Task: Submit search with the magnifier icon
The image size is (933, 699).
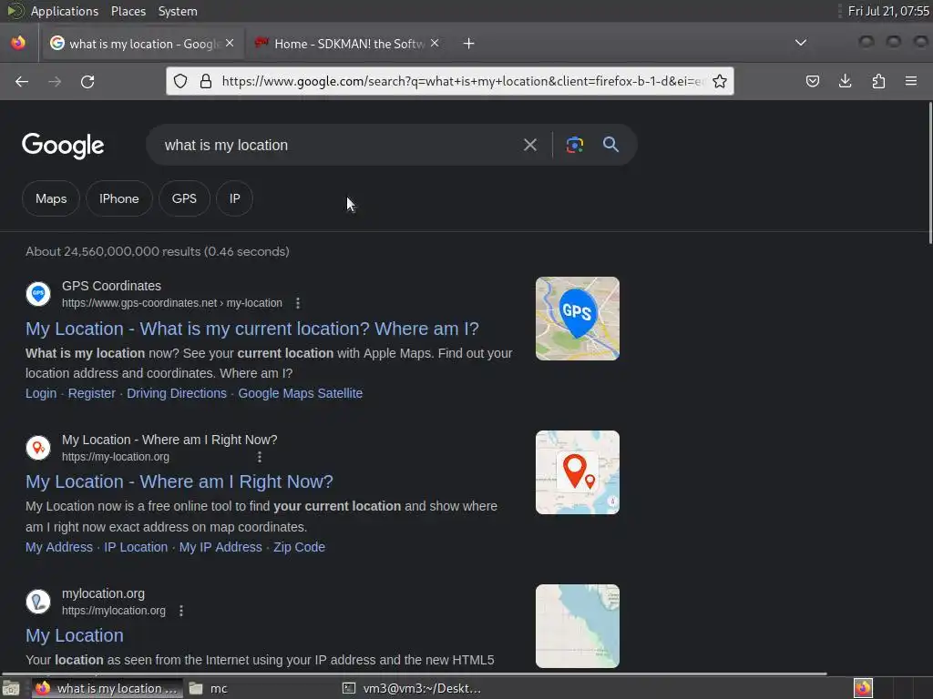Action: (x=610, y=145)
